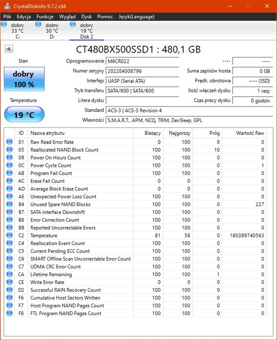
Task: Click status orb of Cumulative Host Sectors Written
Action: (9, 298)
